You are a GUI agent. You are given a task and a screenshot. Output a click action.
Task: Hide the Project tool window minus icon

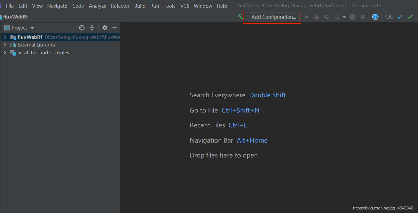pos(115,28)
